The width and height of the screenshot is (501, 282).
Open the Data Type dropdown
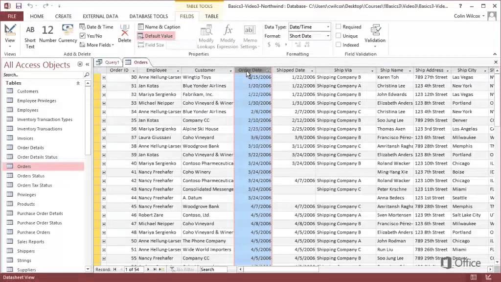pyautogui.click(x=328, y=27)
